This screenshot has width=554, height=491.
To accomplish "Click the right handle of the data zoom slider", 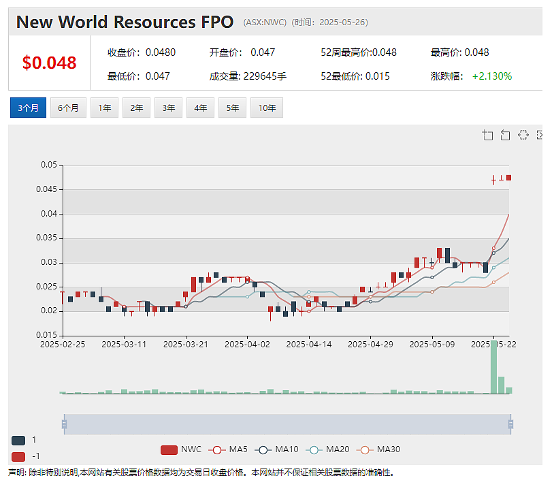I will [x=510, y=424].
